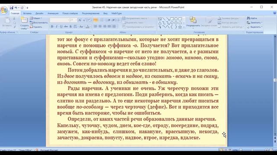Viewport: 277px width, 155px height.
Task: Click Создать слайд new slide button
Action: 24,23
